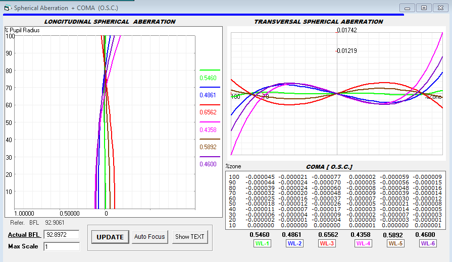Viewport: 452px width, 262px height.
Task: Click the green 0.5460 legend line
Action: click(x=210, y=70)
